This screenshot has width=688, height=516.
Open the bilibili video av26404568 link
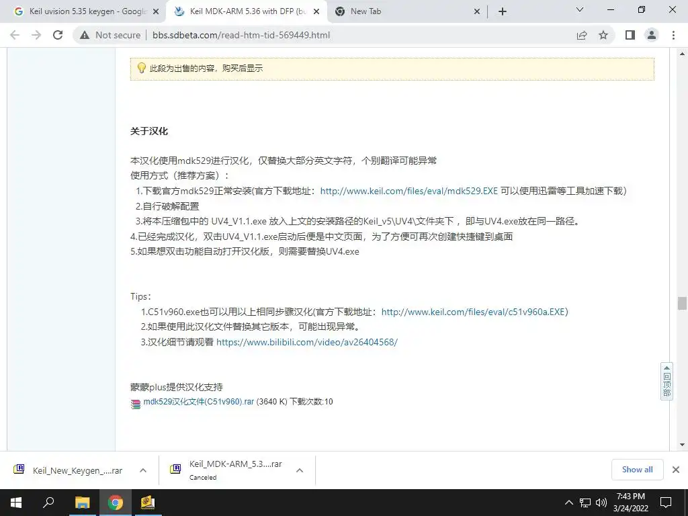pyautogui.click(x=307, y=342)
